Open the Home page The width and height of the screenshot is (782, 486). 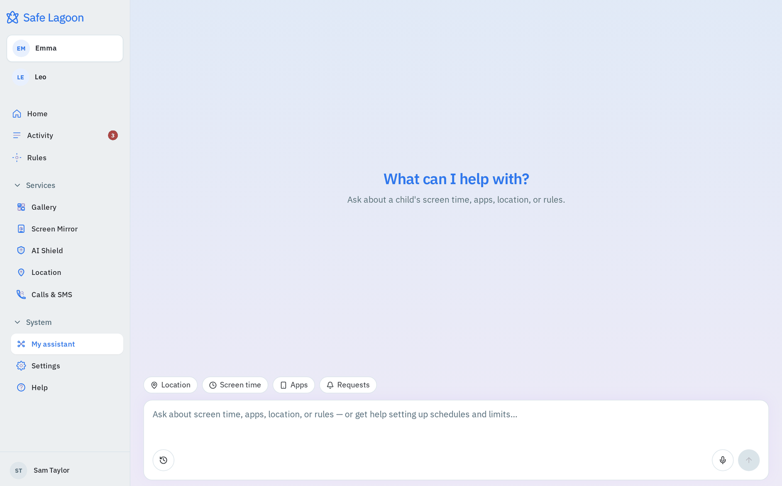point(65,114)
